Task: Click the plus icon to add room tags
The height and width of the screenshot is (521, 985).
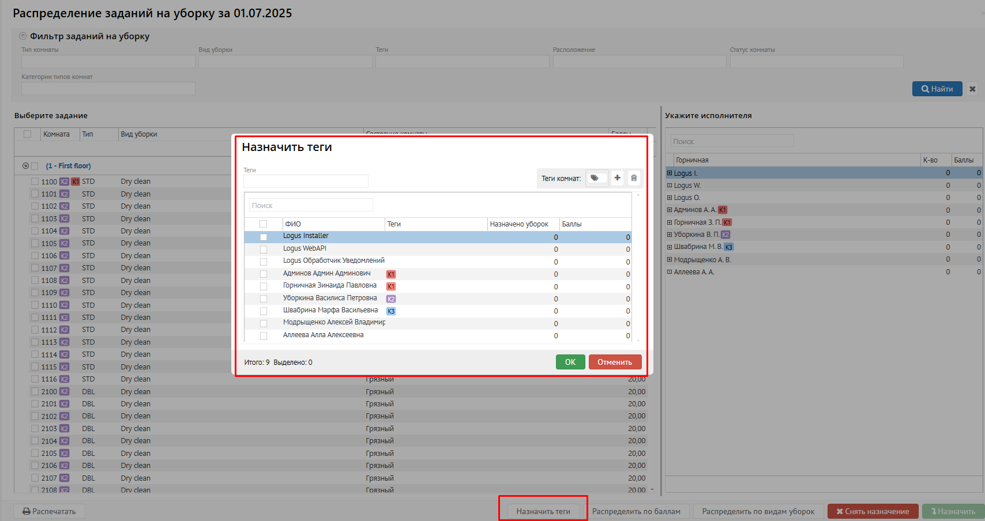Action: pos(617,178)
